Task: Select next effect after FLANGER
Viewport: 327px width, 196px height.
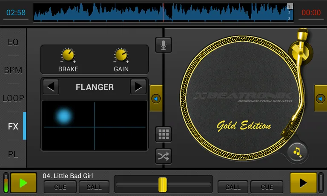Action: point(138,87)
